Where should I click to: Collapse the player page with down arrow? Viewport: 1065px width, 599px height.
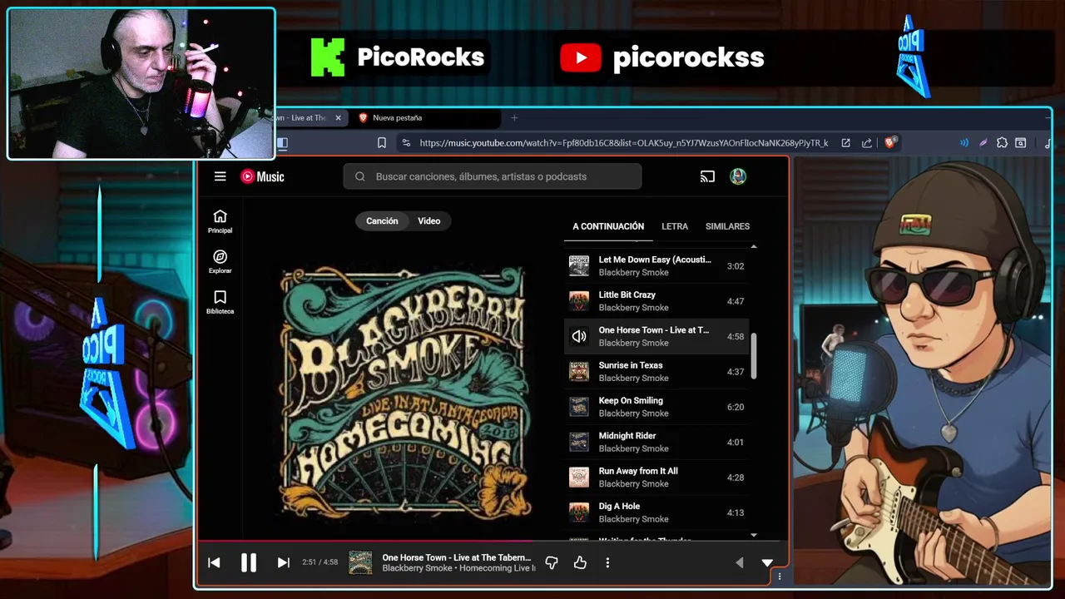(x=767, y=563)
